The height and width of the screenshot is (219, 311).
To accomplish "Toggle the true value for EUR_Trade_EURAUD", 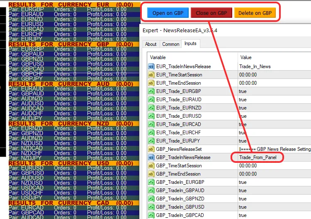I will pos(243,100).
